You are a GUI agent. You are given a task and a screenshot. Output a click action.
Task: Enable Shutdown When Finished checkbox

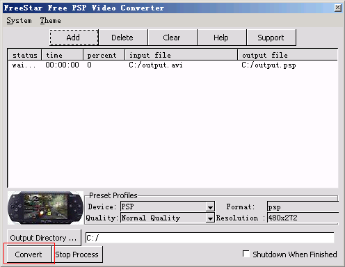tap(246, 254)
